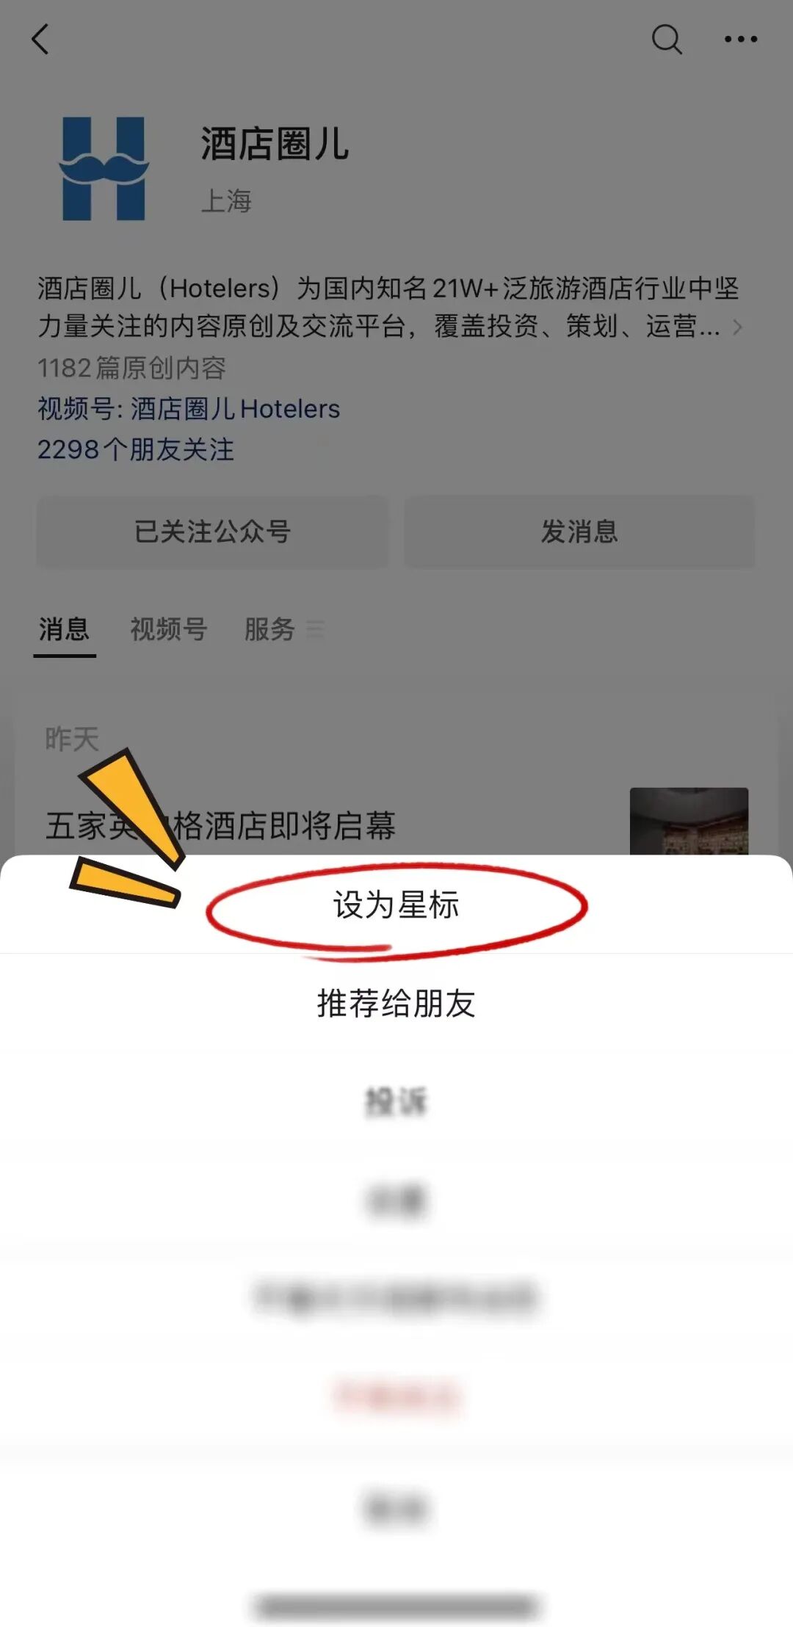Open the 2298个朋友关注 link

[136, 449]
